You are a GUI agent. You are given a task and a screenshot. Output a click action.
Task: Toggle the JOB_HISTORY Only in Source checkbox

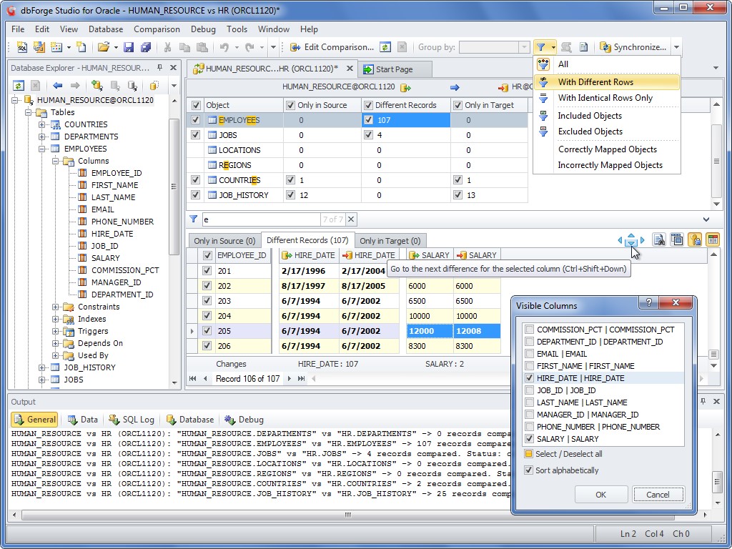[290, 194]
